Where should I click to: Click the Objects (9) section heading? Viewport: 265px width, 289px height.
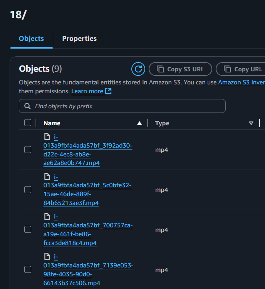tap(40, 69)
